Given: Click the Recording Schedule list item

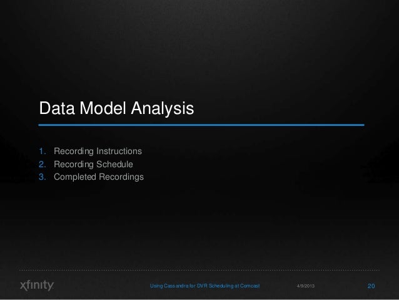Looking at the screenshot, I should (93, 164).
